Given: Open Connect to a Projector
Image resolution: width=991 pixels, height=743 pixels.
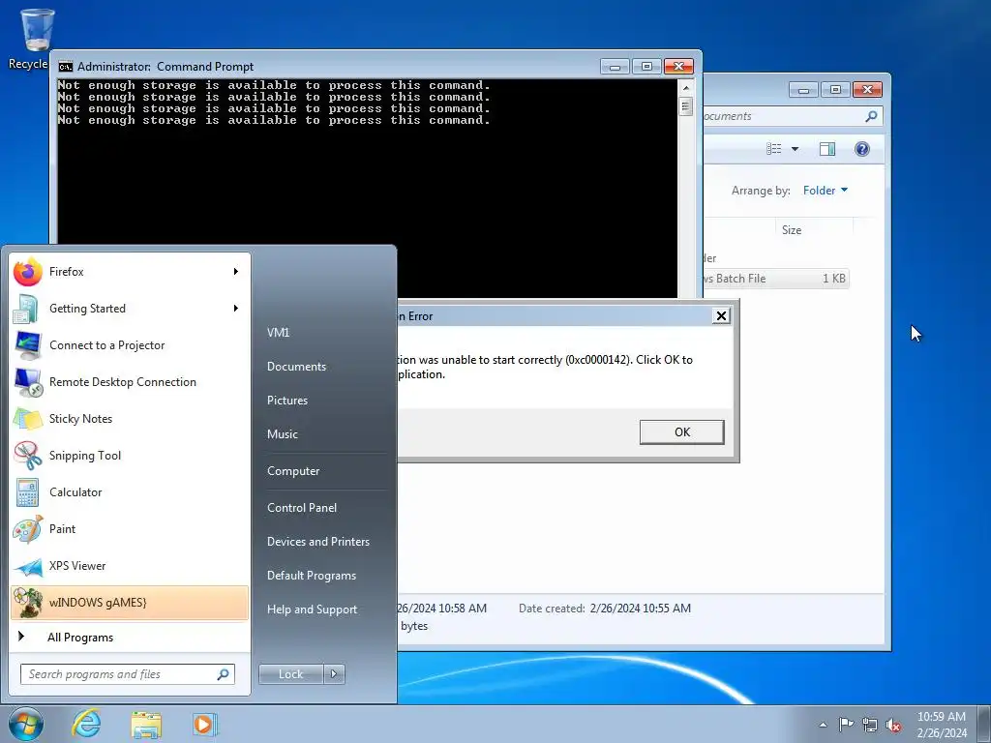Looking at the screenshot, I should click(130, 345).
